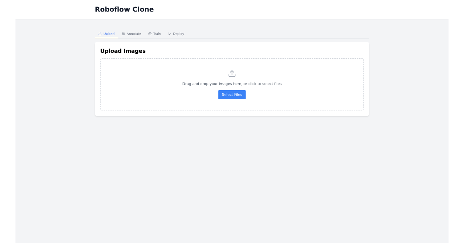Select the upload arrow icon beside Upload
Viewport: 464px width, 243px height.
100,34
